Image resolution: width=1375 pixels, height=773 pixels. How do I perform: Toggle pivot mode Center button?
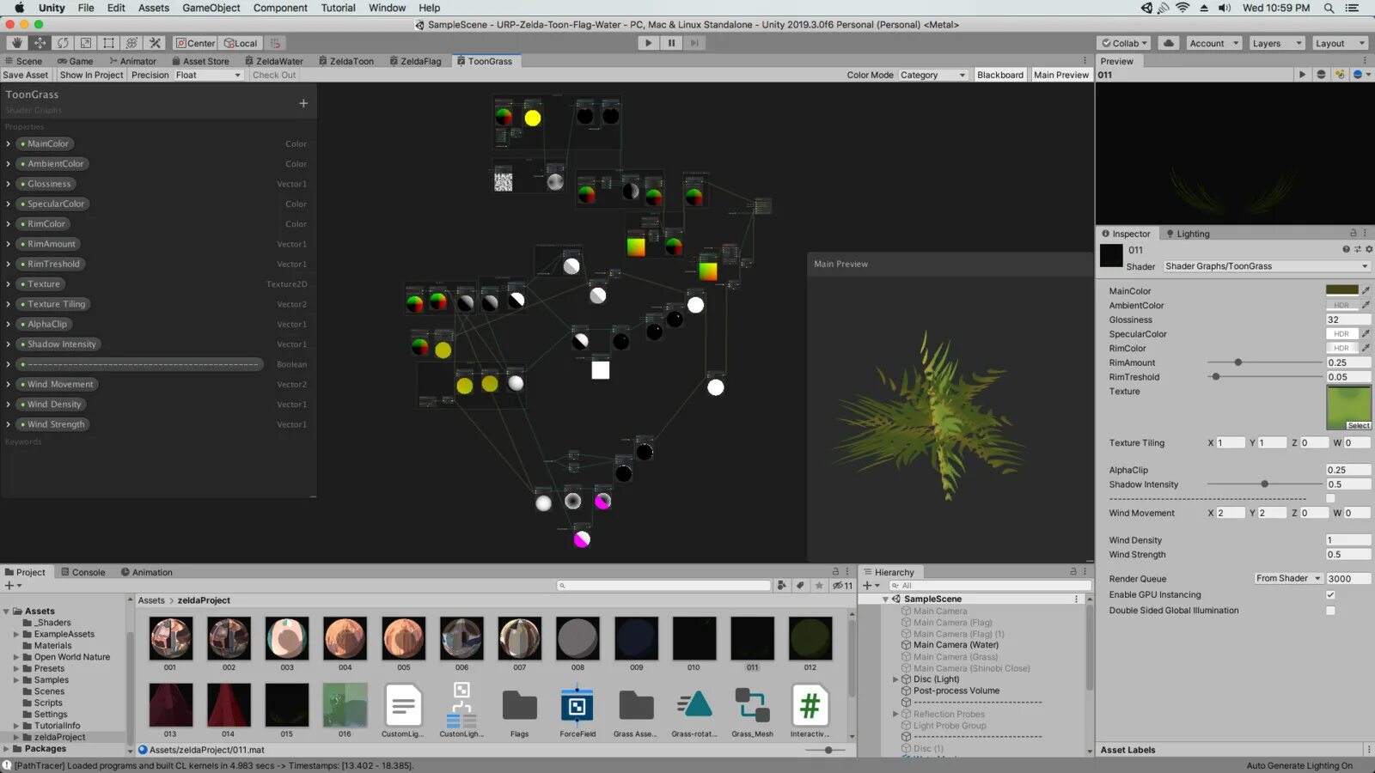coord(196,43)
